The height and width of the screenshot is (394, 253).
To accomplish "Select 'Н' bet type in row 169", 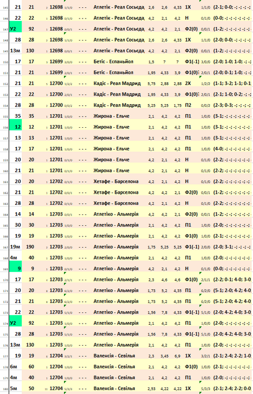I will 187,268.
